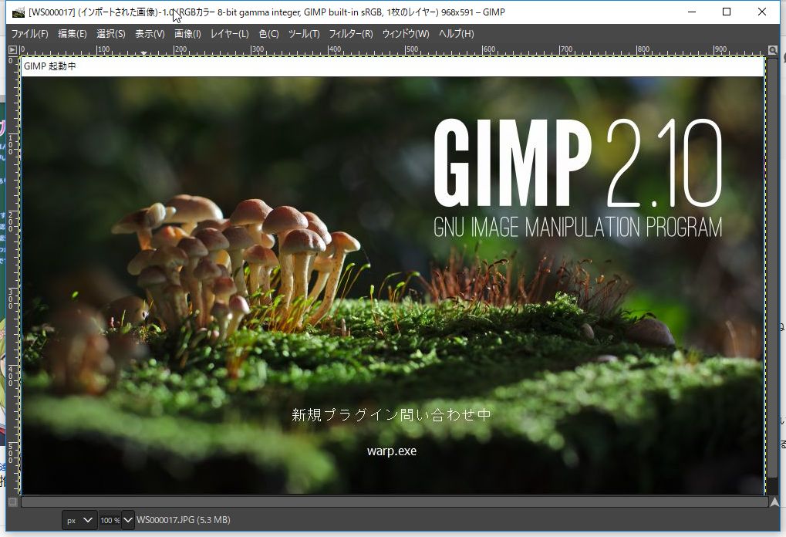786x537 pixels.
Task: Click 'GNU IMAGE MANIPULATION PROGRAM' text on canvas
Action: click(578, 227)
